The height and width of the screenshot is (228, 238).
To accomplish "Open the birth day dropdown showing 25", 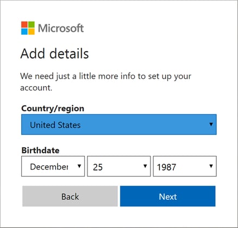I will (x=119, y=166).
